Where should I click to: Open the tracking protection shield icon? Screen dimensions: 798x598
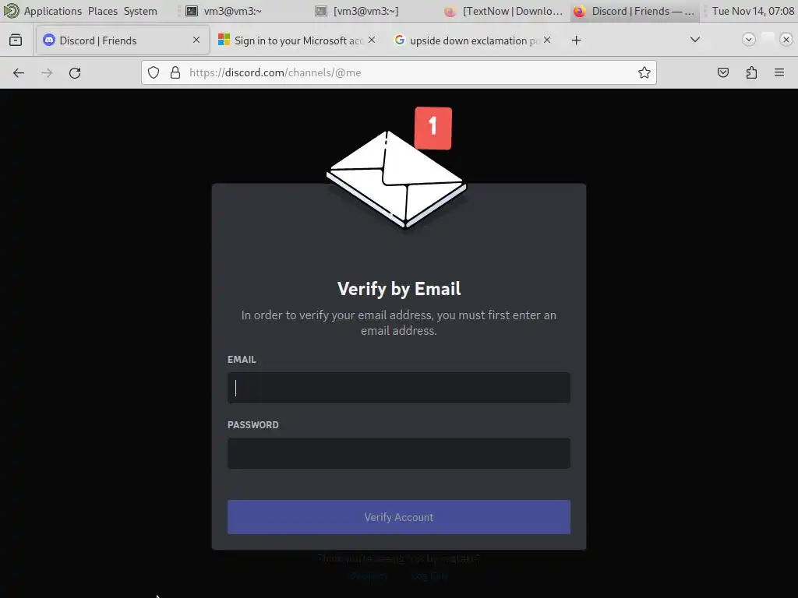[154, 72]
